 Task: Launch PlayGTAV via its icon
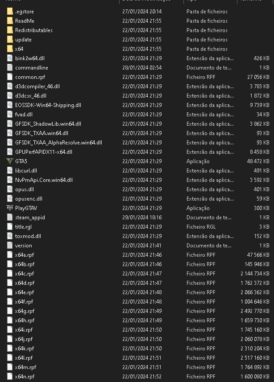tap(9, 208)
